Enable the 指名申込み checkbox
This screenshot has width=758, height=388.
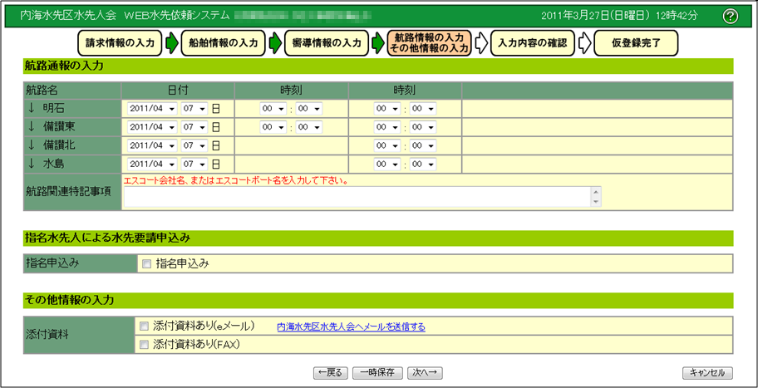point(146,263)
